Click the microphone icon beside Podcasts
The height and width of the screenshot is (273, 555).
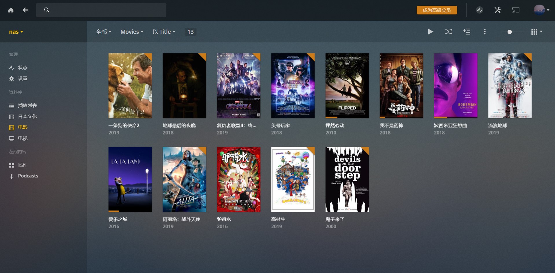pos(12,176)
